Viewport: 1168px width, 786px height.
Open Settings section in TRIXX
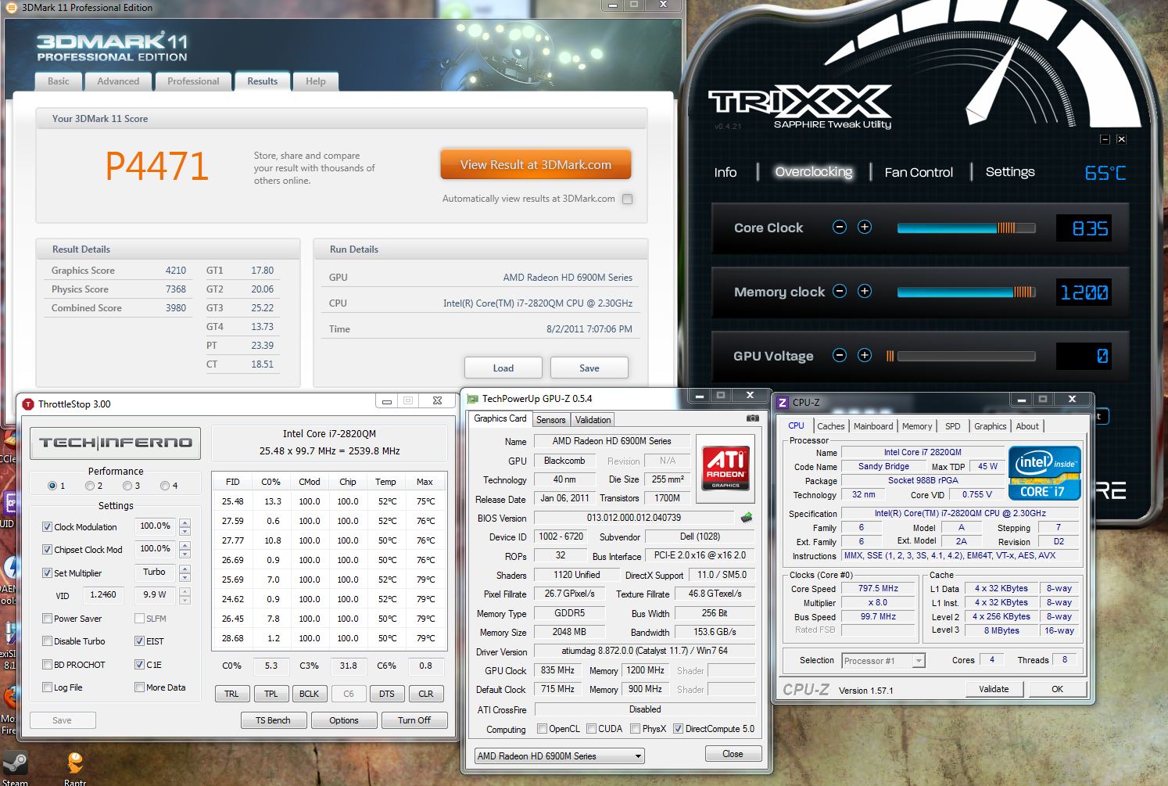(x=1010, y=172)
